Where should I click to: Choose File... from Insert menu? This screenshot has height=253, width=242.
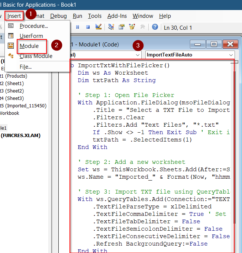26,67
